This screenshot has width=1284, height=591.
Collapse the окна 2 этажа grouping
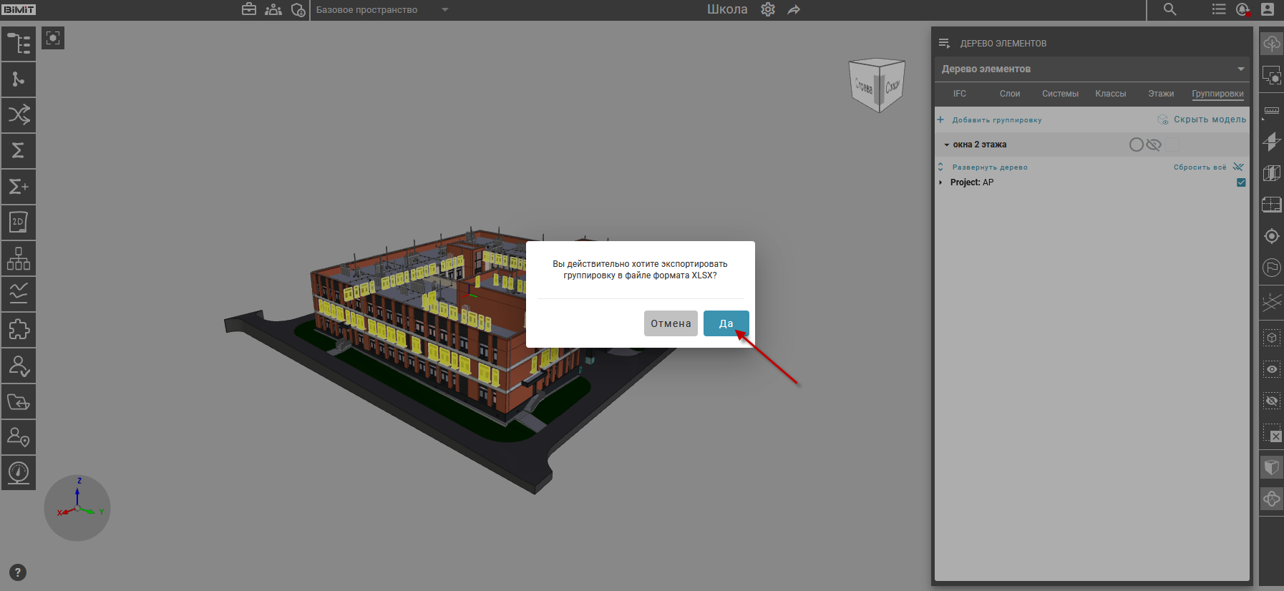(946, 145)
